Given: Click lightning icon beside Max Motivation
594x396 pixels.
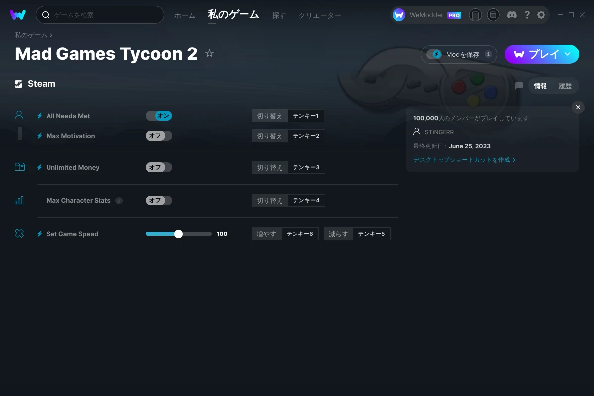Looking at the screenshot, I should pyautogui.click(x=40, y=136).
